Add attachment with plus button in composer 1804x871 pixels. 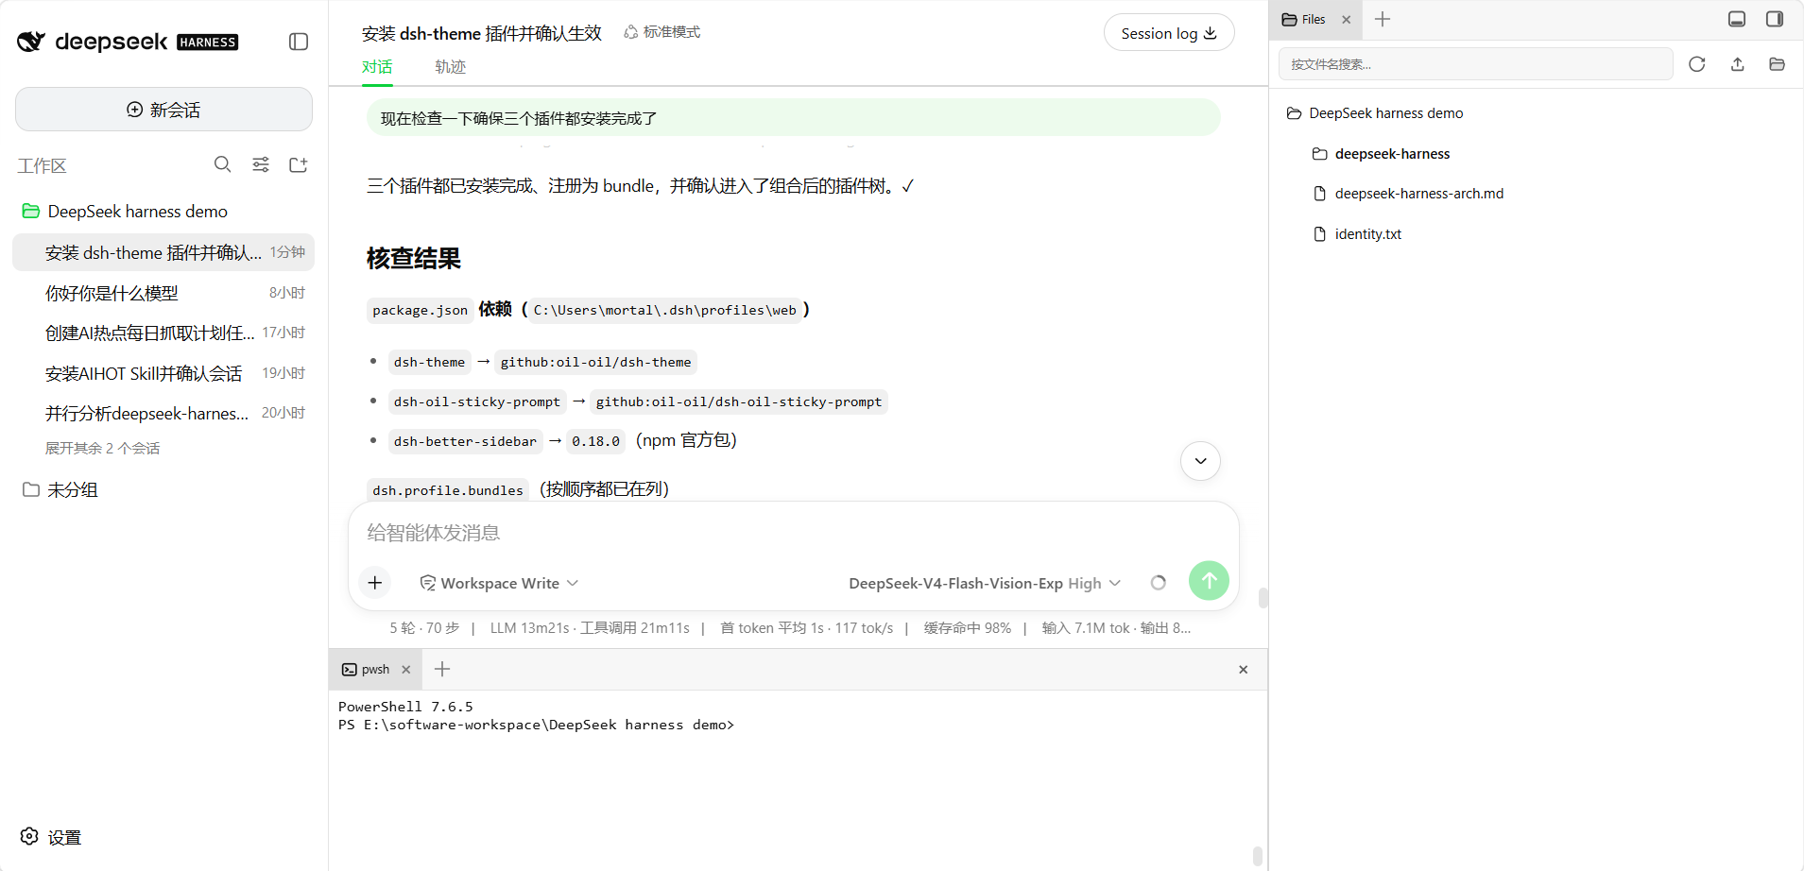click(x=375, y=583)
